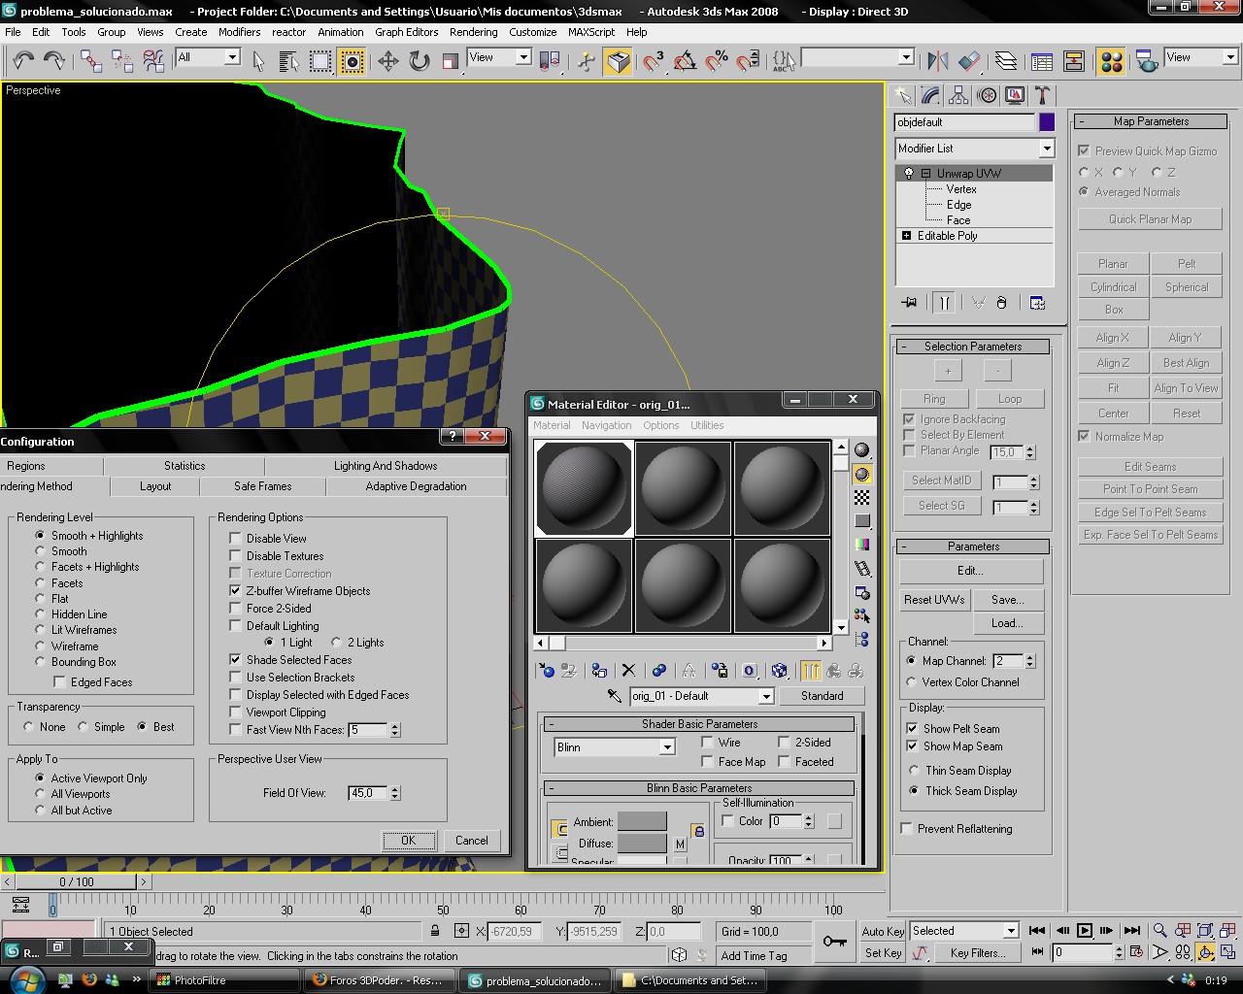Toggle Show Map in Viewport cube icon
Screen dimensions: 1243x994
coord(779,670)
